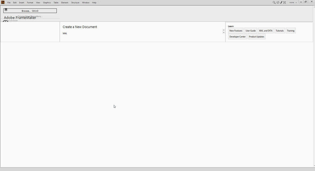Click the down stepper beside Create a New Document
This screenshot has height=171, width=315.
[x=224, y=32]
